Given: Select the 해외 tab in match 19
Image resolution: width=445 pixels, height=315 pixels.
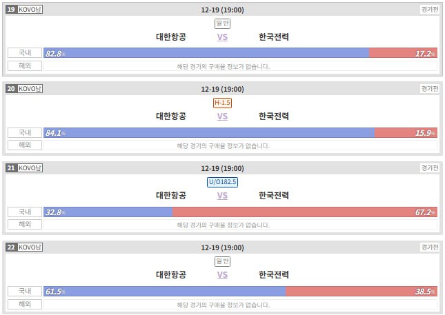Looking at the screenshot, I should (x=25, y=66).
